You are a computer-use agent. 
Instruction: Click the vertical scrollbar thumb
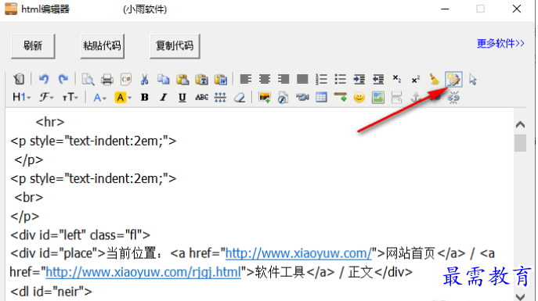click(x=521, y=143)
